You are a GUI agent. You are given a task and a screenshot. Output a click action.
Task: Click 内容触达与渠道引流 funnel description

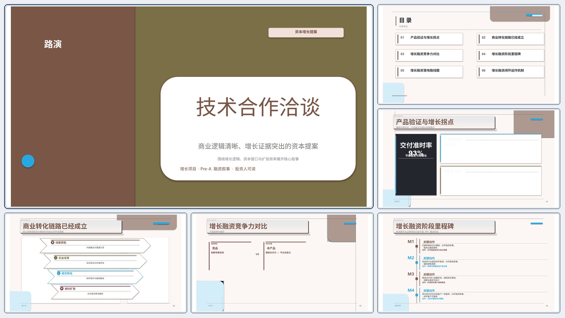point(95,248)
